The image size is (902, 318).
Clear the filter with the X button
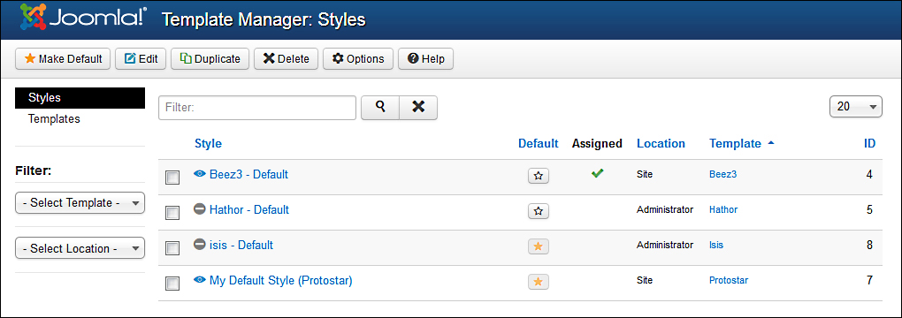[418, 108]
